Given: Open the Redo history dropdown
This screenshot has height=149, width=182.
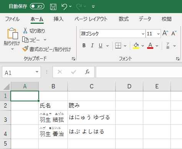Looking at the screenshot, I should (x=85, y=6).
